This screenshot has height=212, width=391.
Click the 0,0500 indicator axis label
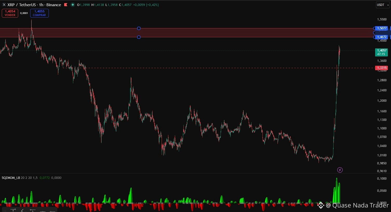(x=382, y=191)
